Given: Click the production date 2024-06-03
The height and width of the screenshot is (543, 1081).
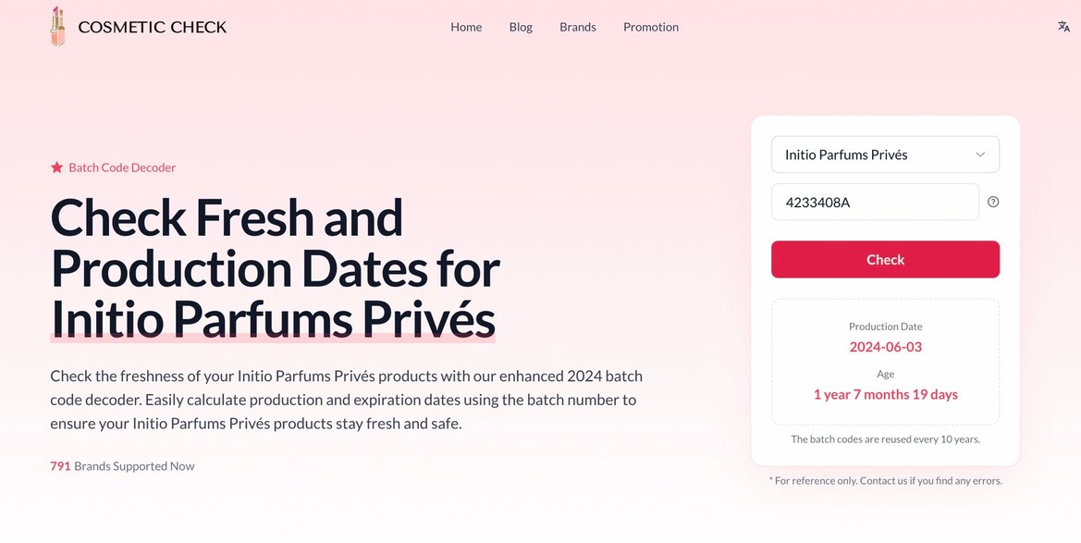Looking at the screenshot, I should coord(885,347).
